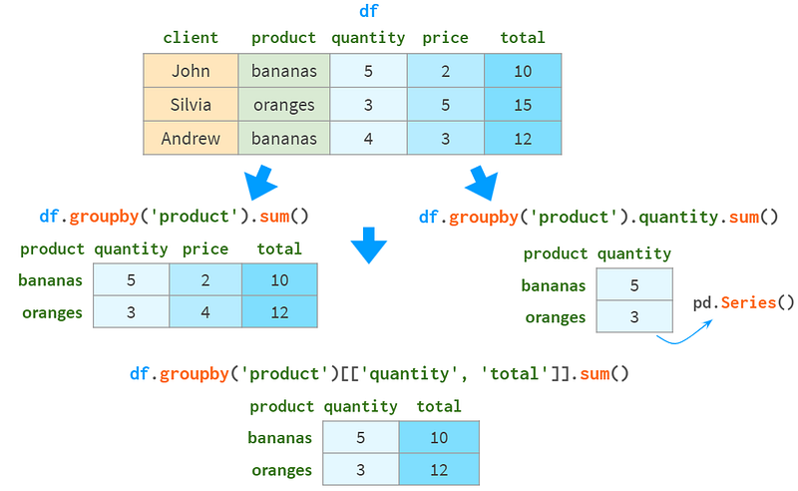The image size is (798, 491).
Task: Select the John cell in the client column
Action: pos(191,70)
